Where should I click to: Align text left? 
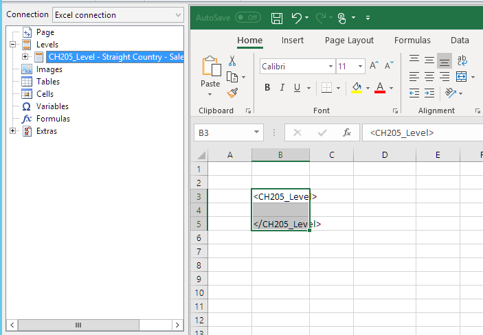(x=414, y=76)
